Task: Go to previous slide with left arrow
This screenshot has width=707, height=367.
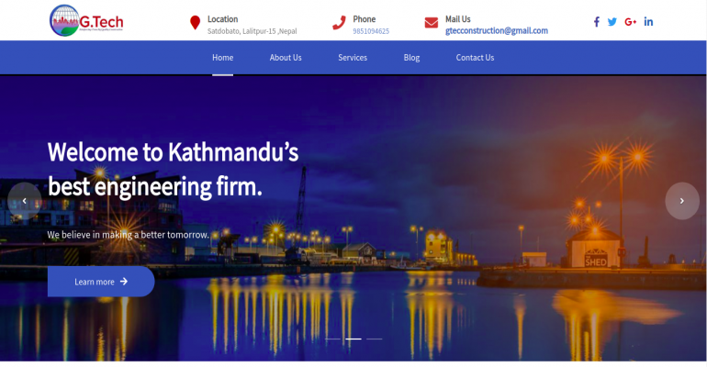Action: point(25,201)
